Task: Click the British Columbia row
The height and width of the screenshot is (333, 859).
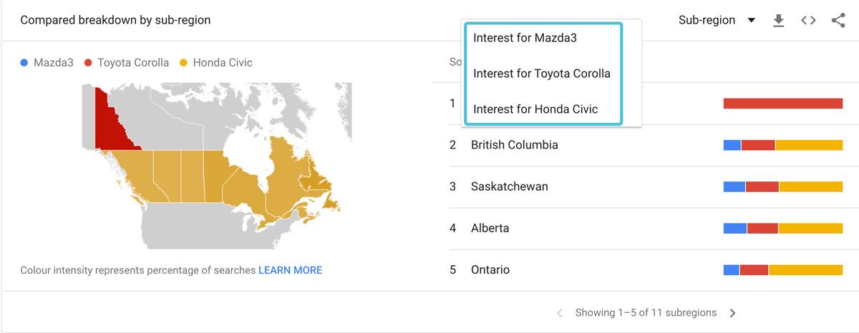Action: (514, 145)
